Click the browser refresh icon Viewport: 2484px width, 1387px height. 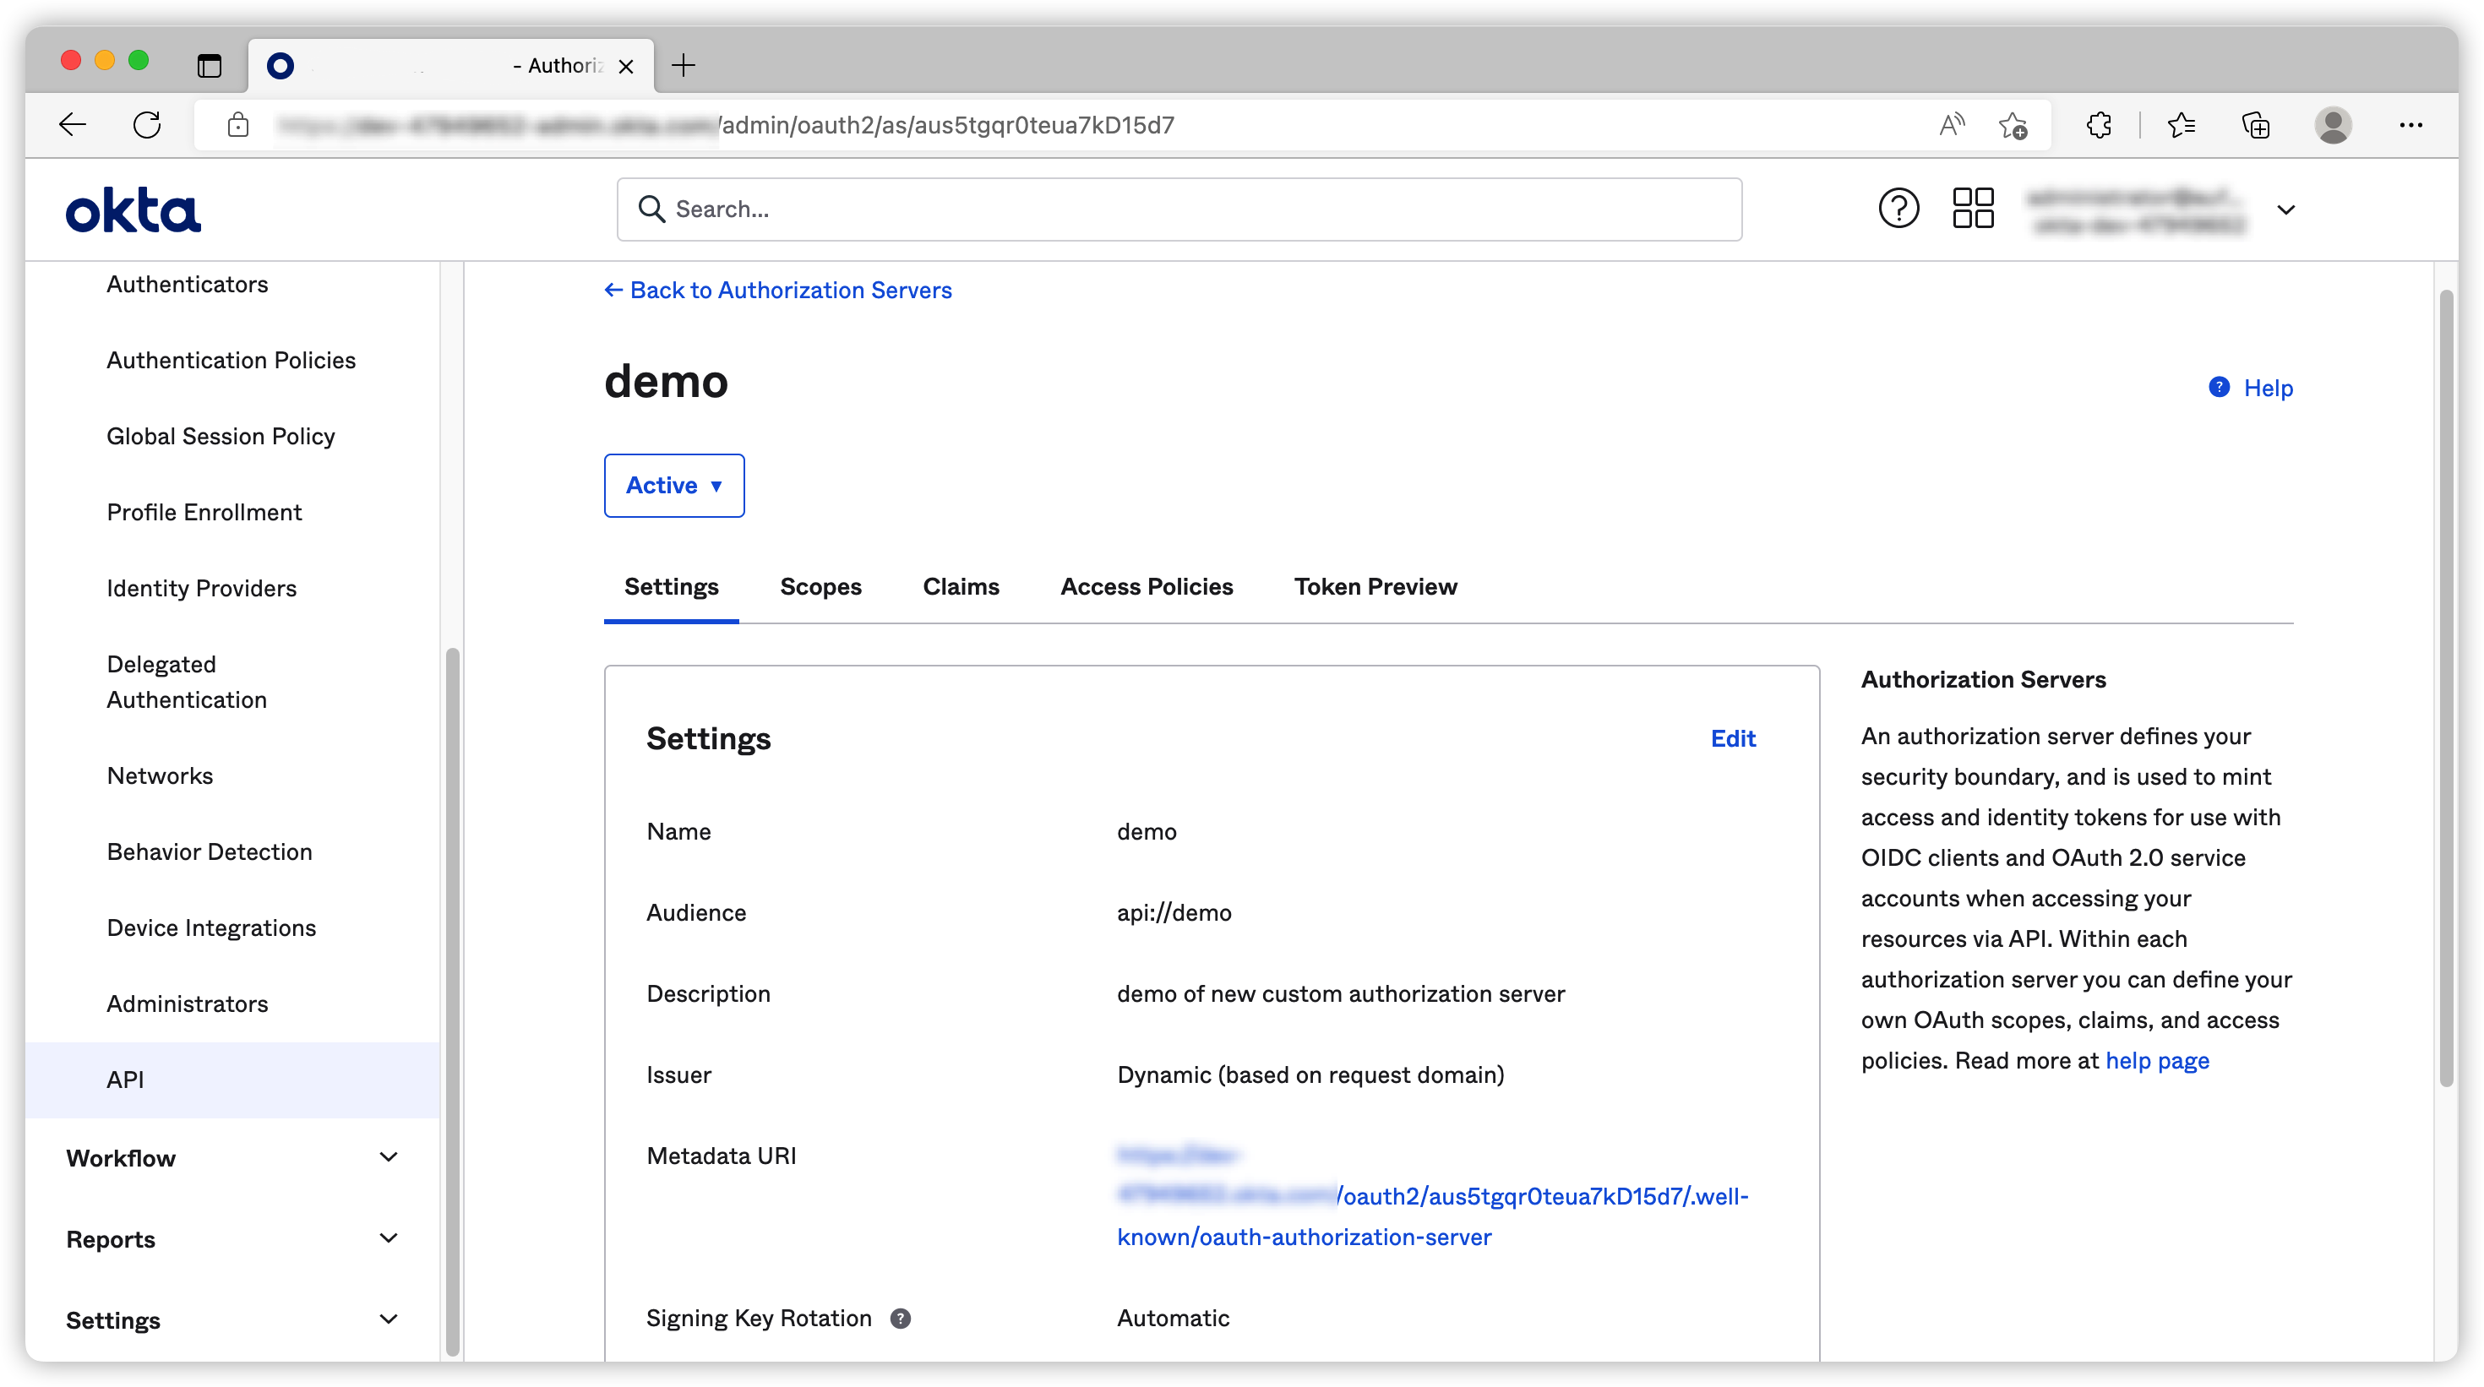click(x=146, y=124)
